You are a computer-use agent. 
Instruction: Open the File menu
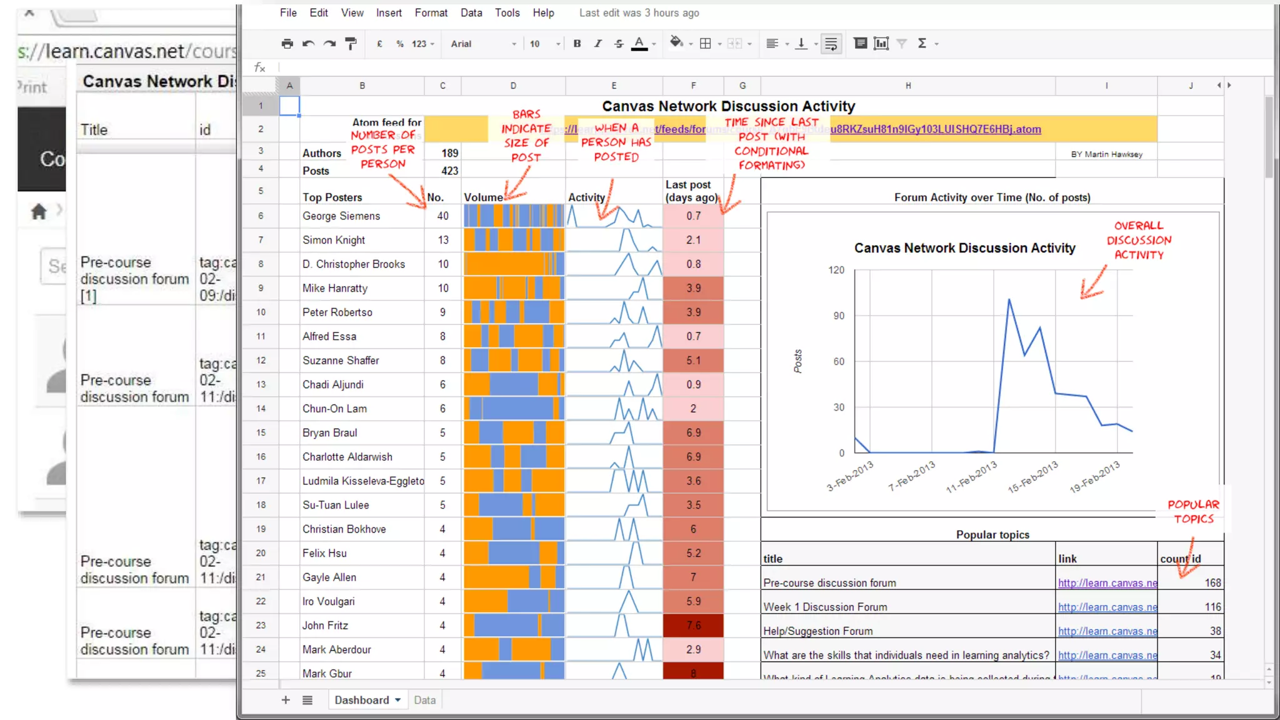(x=288, y=12)
